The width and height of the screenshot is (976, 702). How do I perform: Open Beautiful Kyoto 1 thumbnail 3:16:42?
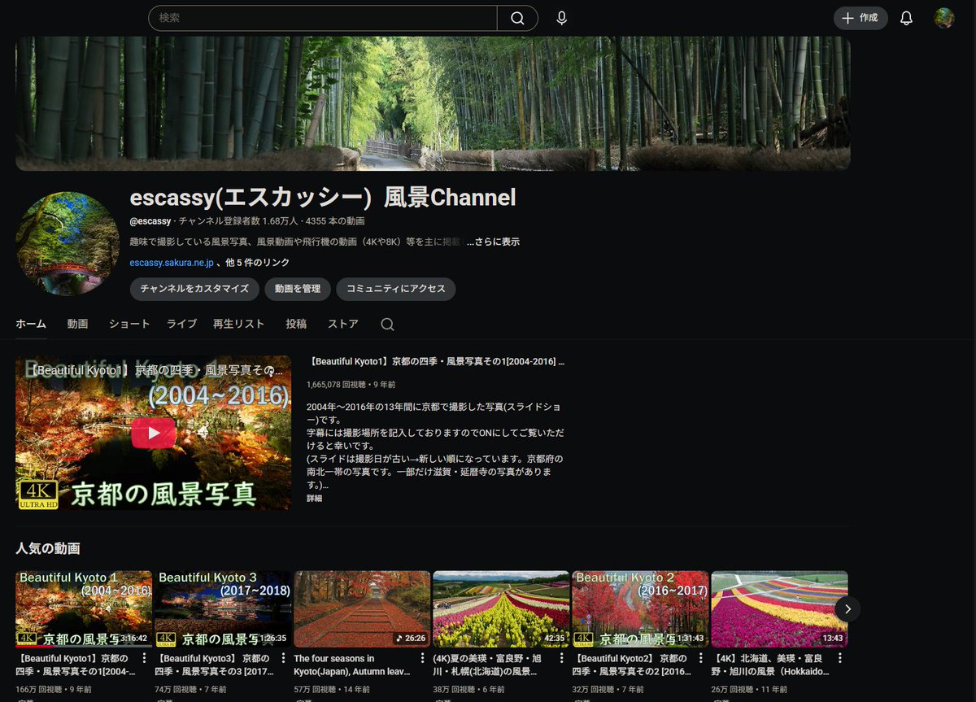84,609
